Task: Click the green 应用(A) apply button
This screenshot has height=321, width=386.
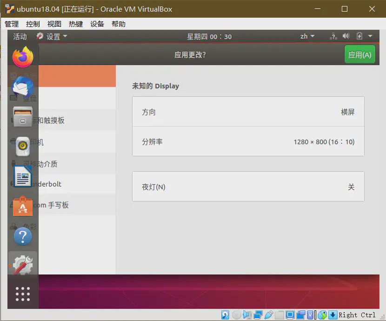Action: [x=359, y=54]
